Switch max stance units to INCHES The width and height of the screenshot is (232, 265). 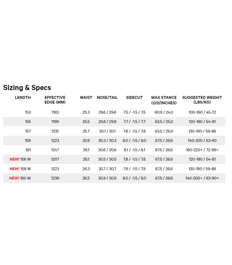pos(169,103)
